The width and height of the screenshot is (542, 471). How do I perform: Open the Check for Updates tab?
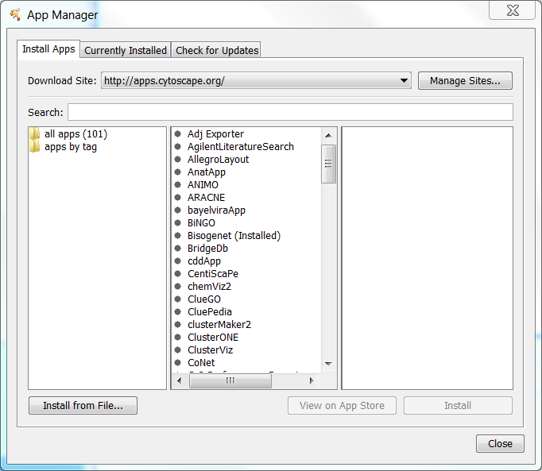pyautogui.click(x=217, y=50)
